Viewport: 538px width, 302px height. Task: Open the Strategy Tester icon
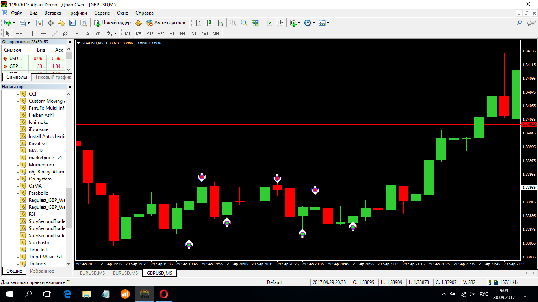[83, 23]
